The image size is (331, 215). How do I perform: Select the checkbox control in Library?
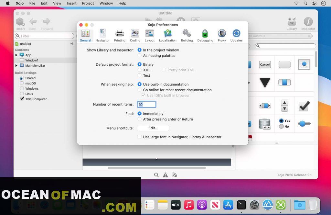click(304, 106)
